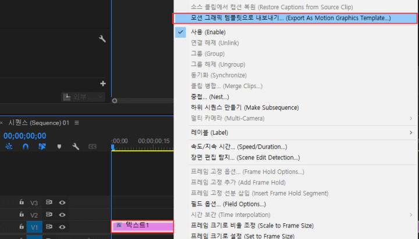Click the plus button editor icon
Screen dimensions: 419x239
click(103, 84)
